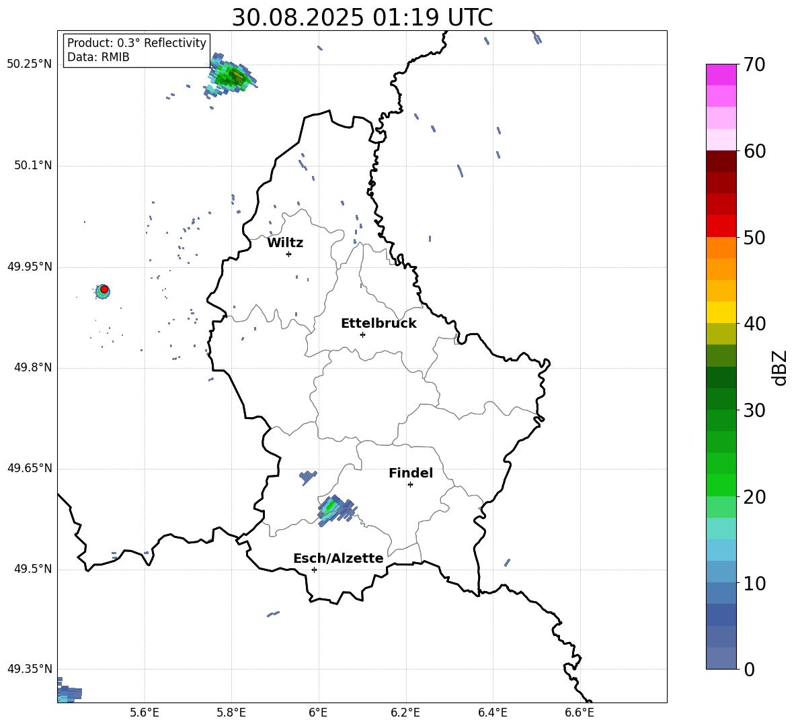This screenshot has height=726, width=796.
Task: Click the 70 tick on the colorbar
Action: 754,65
